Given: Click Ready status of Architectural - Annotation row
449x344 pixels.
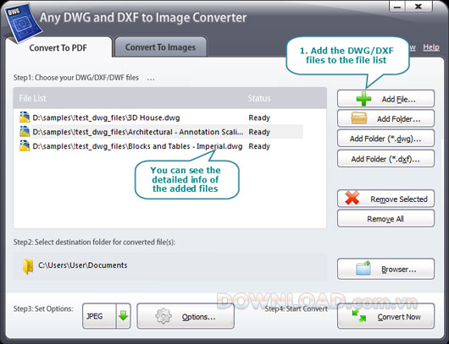Looking at the screenshot, I should click(259, 132).
